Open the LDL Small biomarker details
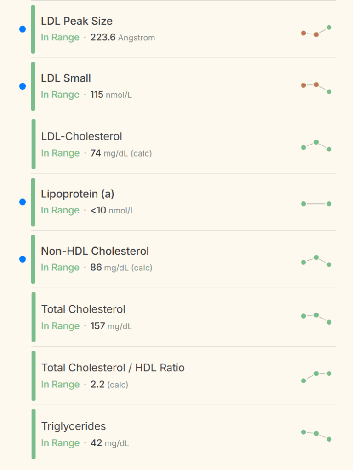Screen dimensions: 353x470 tap(66, 78)
